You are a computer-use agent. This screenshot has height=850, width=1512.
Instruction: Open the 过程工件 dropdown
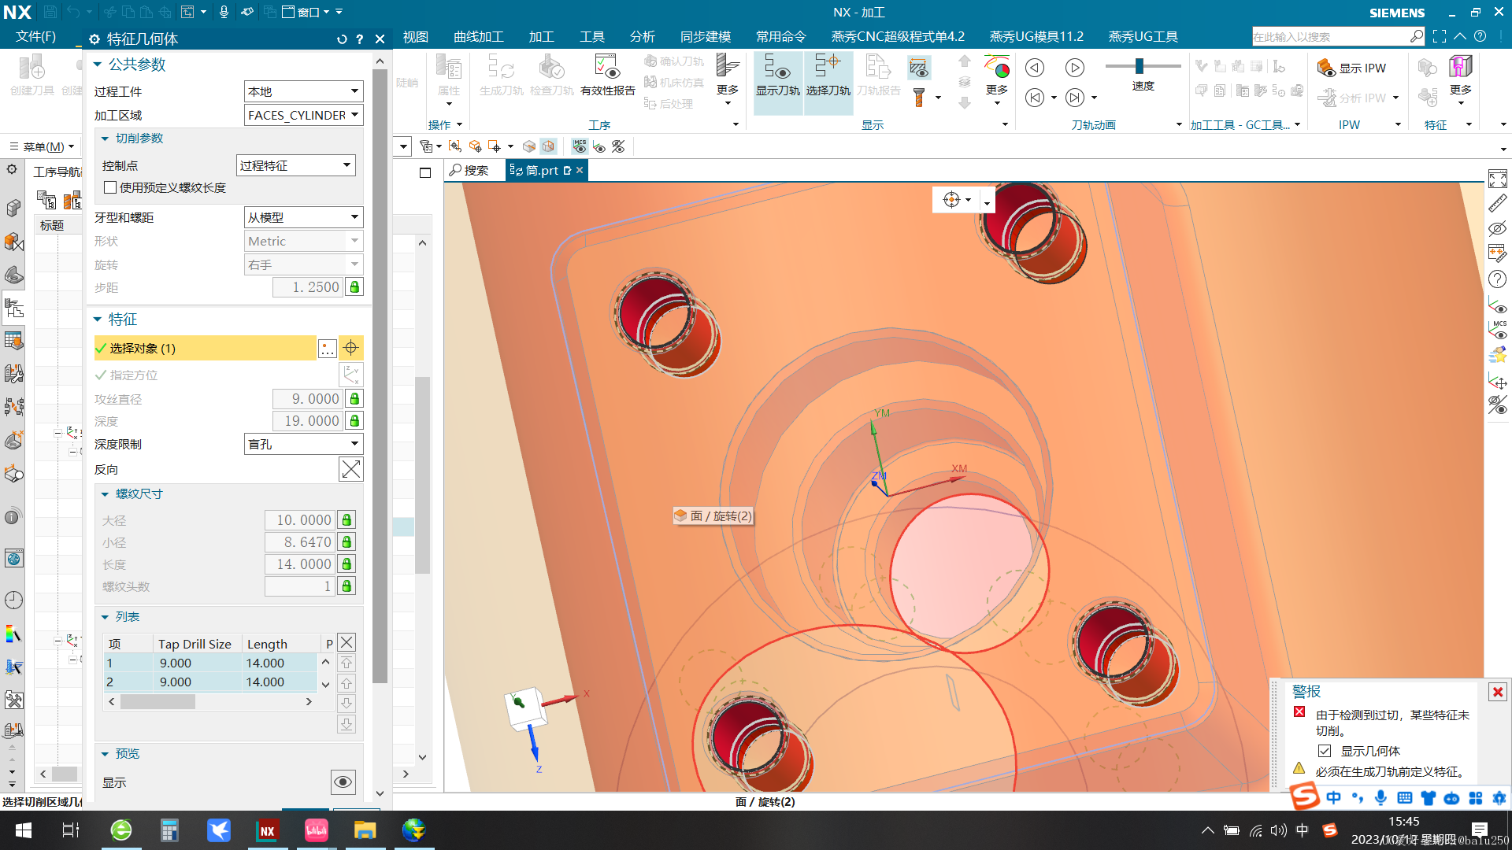coord(303,91)
